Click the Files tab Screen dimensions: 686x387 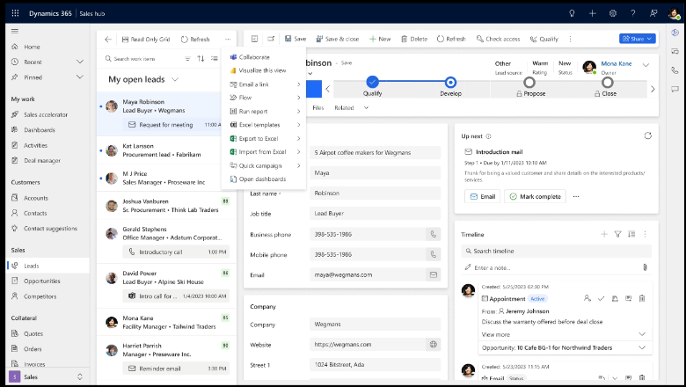(318, 107)
